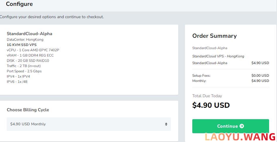Click the DataCenter: HongKong line
The height and width of the screenshot is (142, 277).
click(25, 40)
